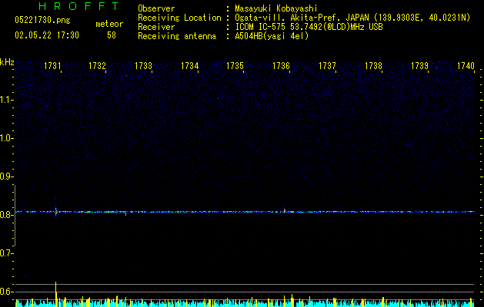Screen dimensions: 484x307
Task: Click the Receiving antenna label
Action: point(177,36)
